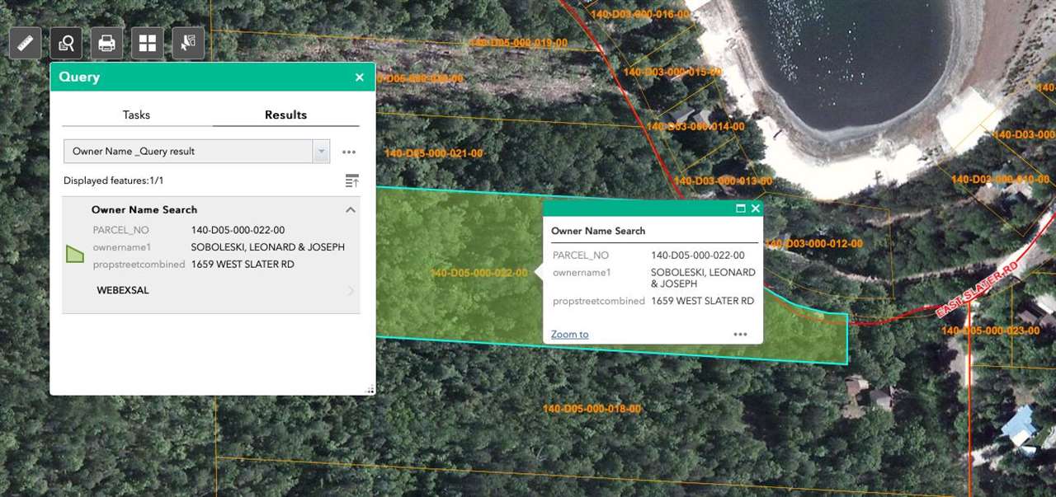Switch to the Tasks tab
The height and width of the screenshot is (497, 1056).
[137, 115]
